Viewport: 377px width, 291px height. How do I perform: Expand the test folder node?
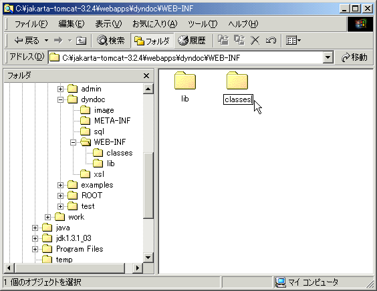coord(60,206)
